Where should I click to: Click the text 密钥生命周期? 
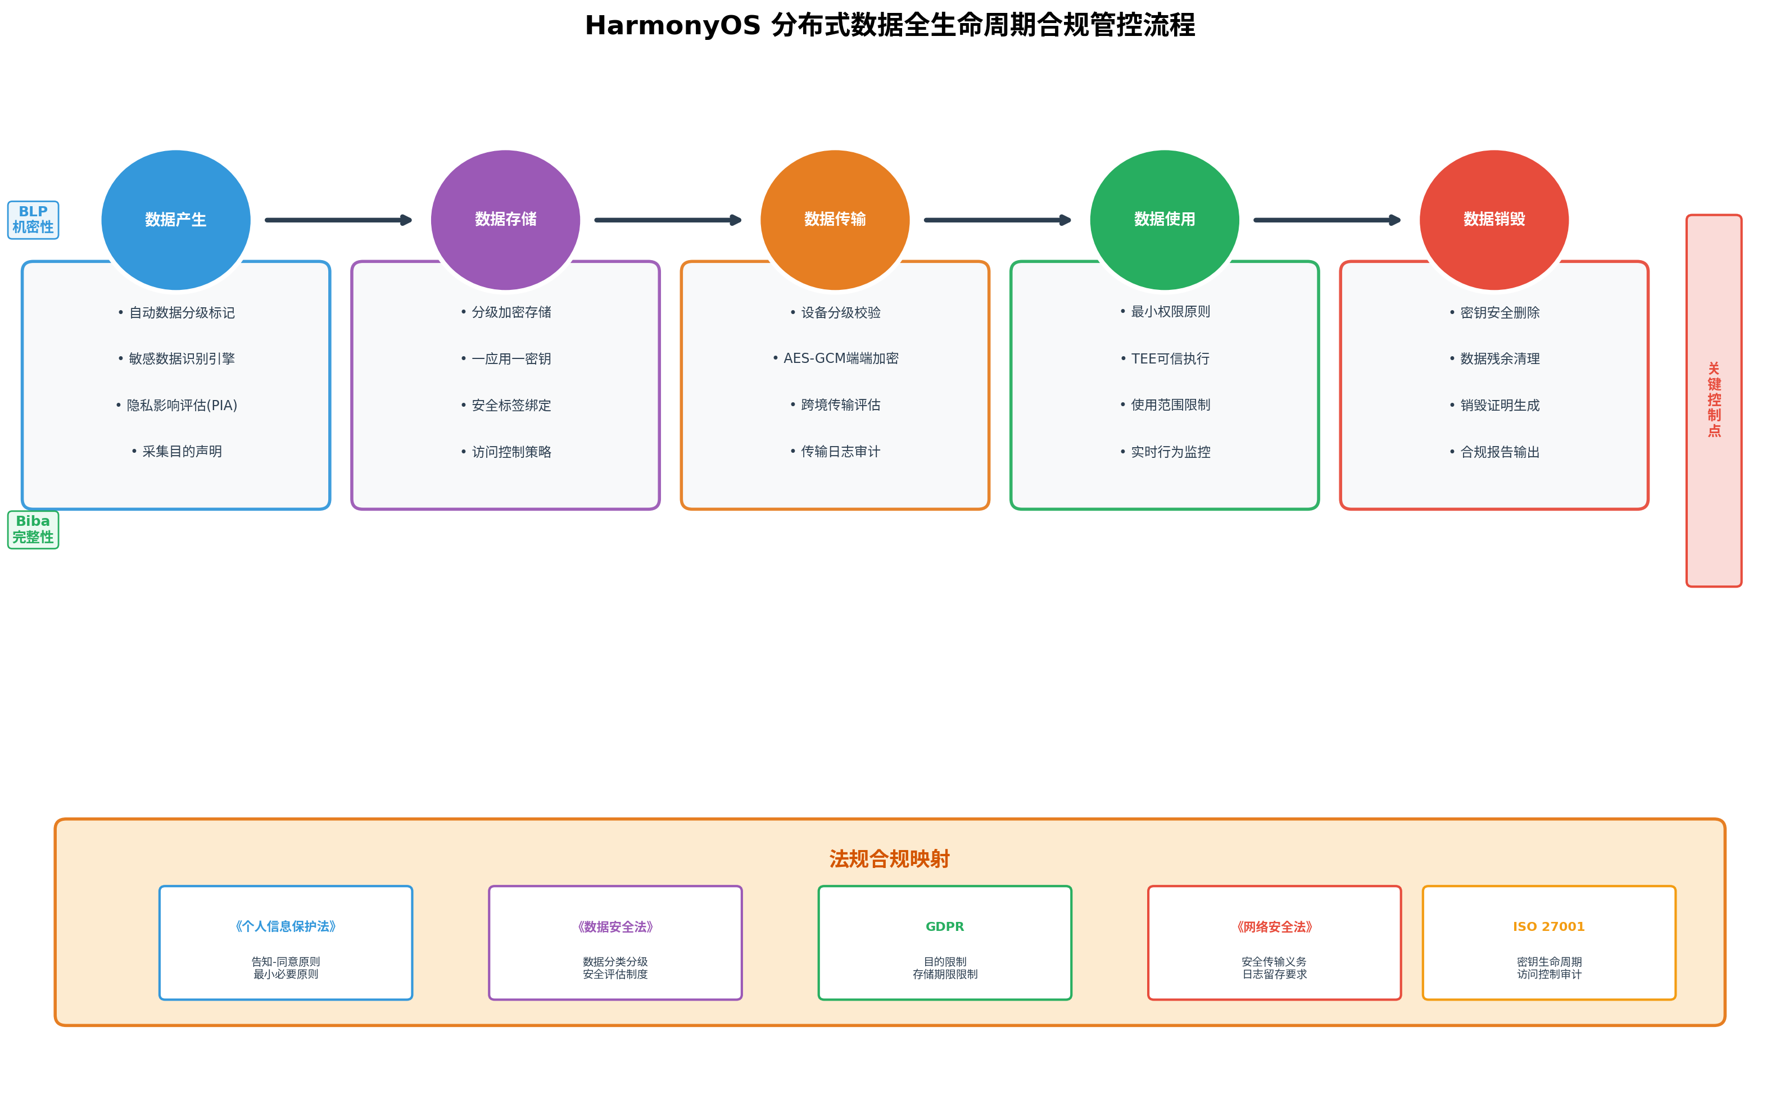click(1549, 962)
